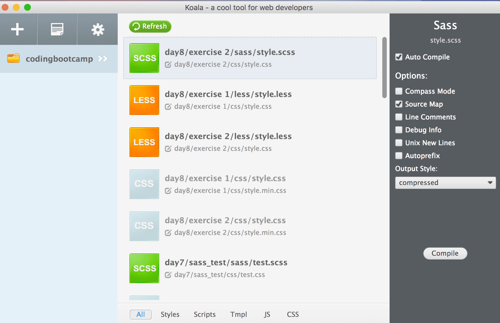Select the All filter tab
The height and width of the screenshot is (323, 500).
pyautogui.click(x=141, y=315)
